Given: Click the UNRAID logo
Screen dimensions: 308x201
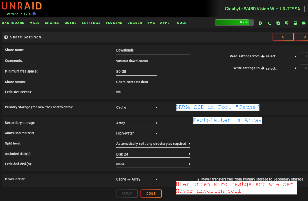Looking at the screenshot, I should (x=22, y=6).
